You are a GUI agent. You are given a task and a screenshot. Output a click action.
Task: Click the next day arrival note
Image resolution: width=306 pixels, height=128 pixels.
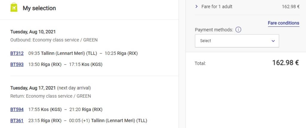pyautogui.click(x=74, y=88)
